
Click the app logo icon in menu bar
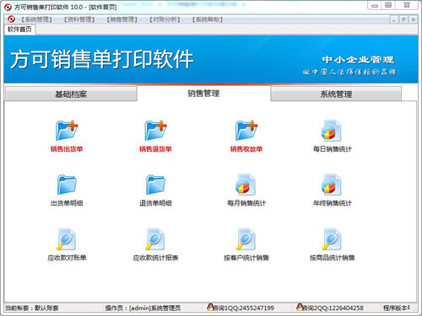tap(11, 19)
